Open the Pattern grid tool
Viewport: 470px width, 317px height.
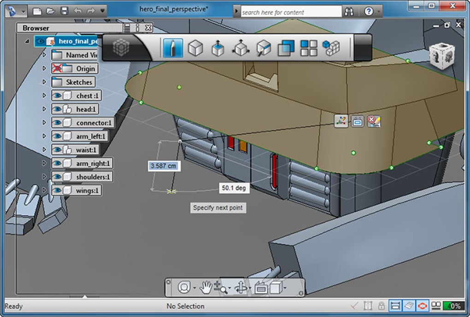309,48
